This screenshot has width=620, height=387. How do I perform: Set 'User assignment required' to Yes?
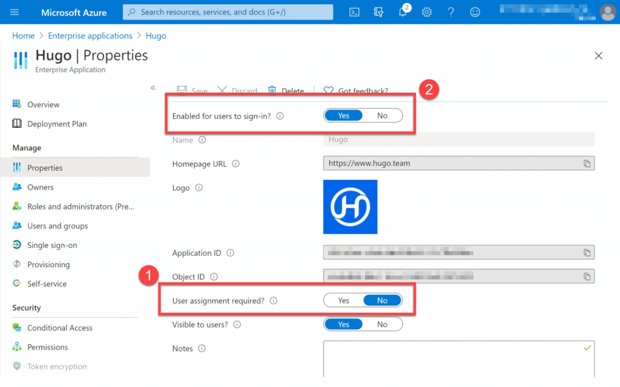pos(343,300)
